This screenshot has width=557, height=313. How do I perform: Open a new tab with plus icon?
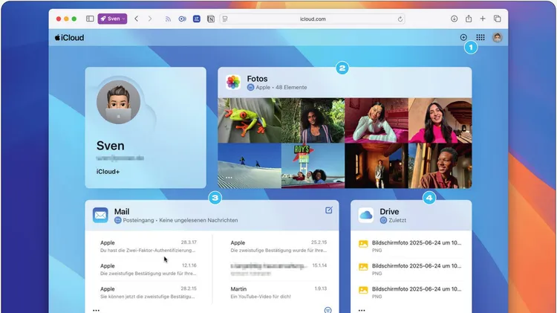(483, 19)
